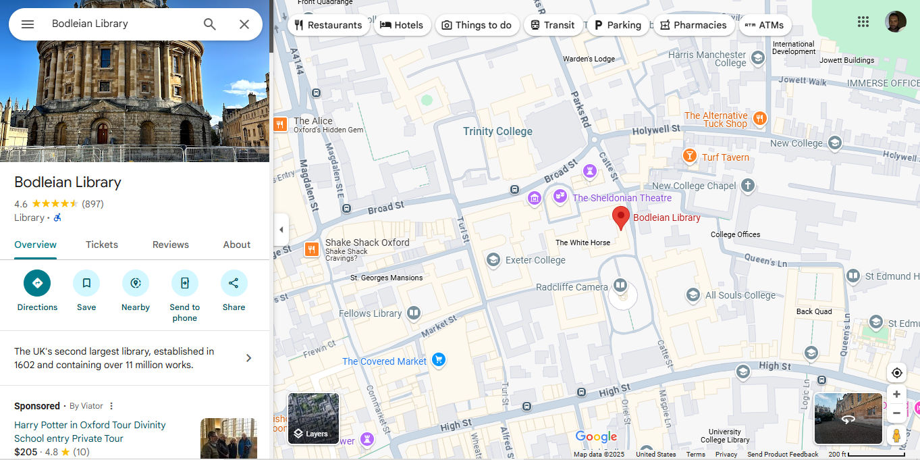
Task: Send Bodleian Library to phone
Action: pos(184,290)
